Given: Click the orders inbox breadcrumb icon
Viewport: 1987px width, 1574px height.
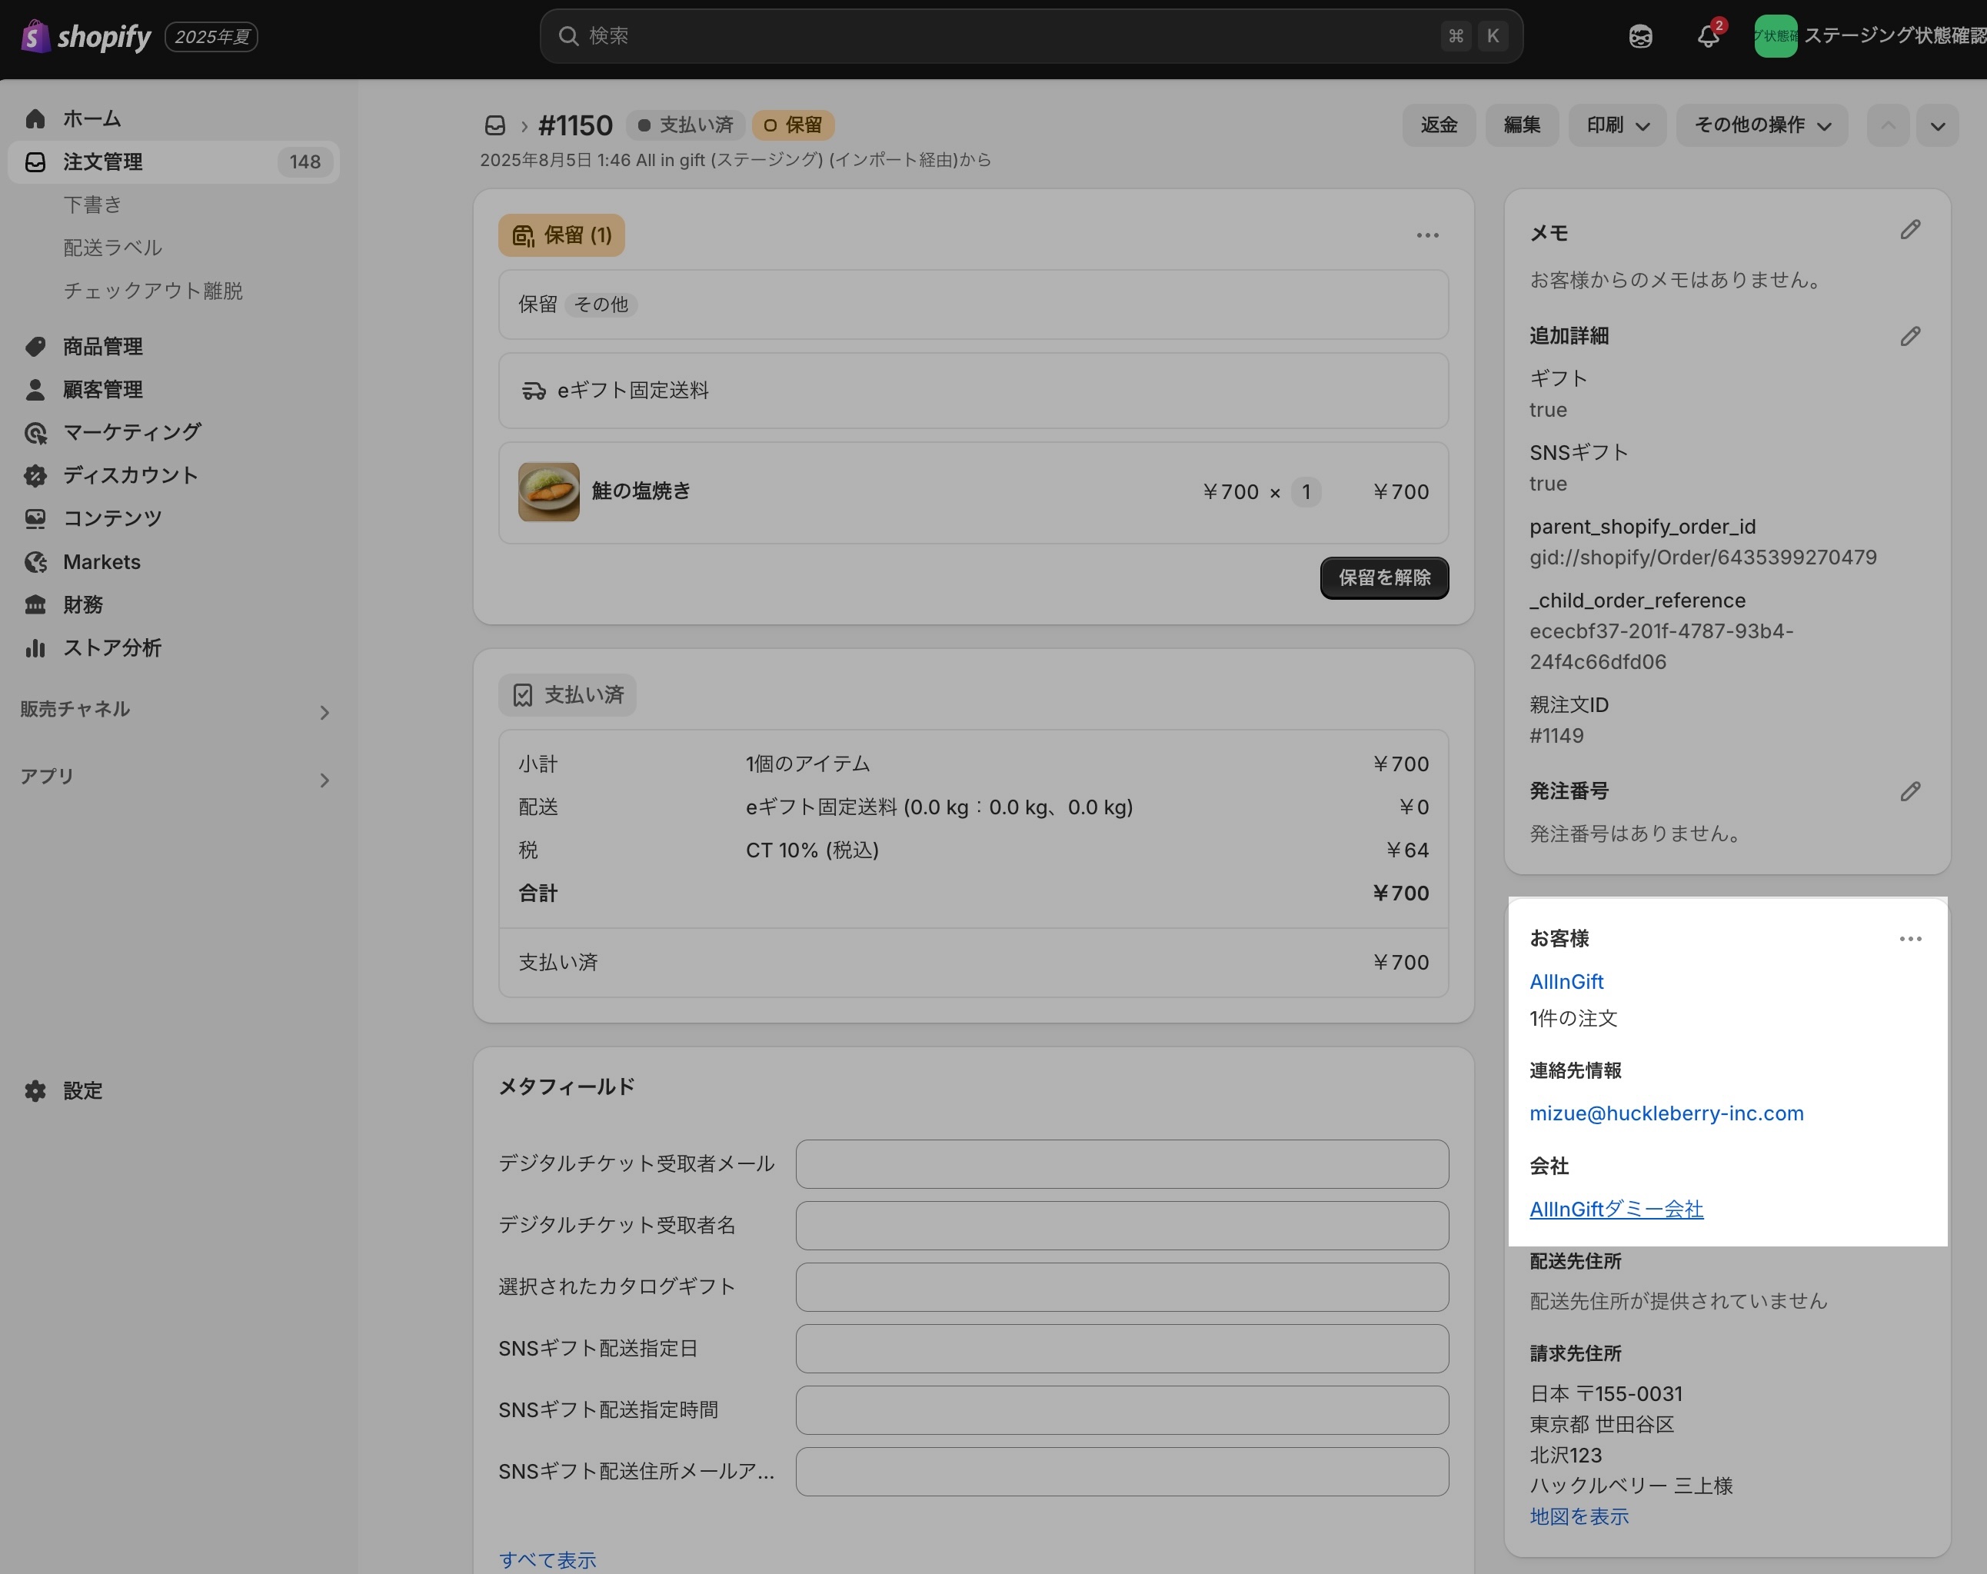Looking at the screenshot, I should coord(495,125).
